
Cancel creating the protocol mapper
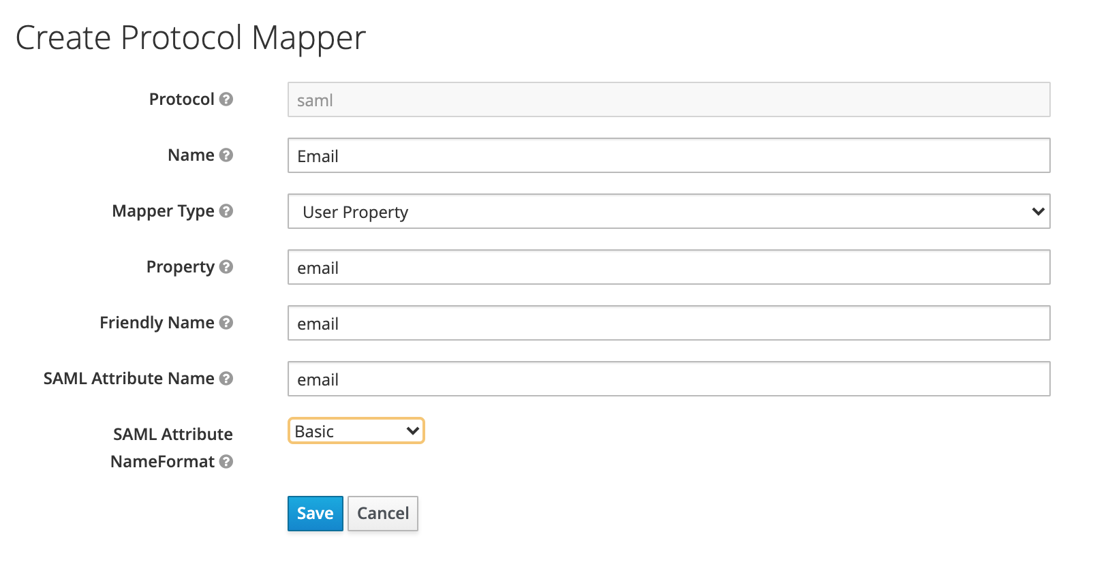(382, 514)
